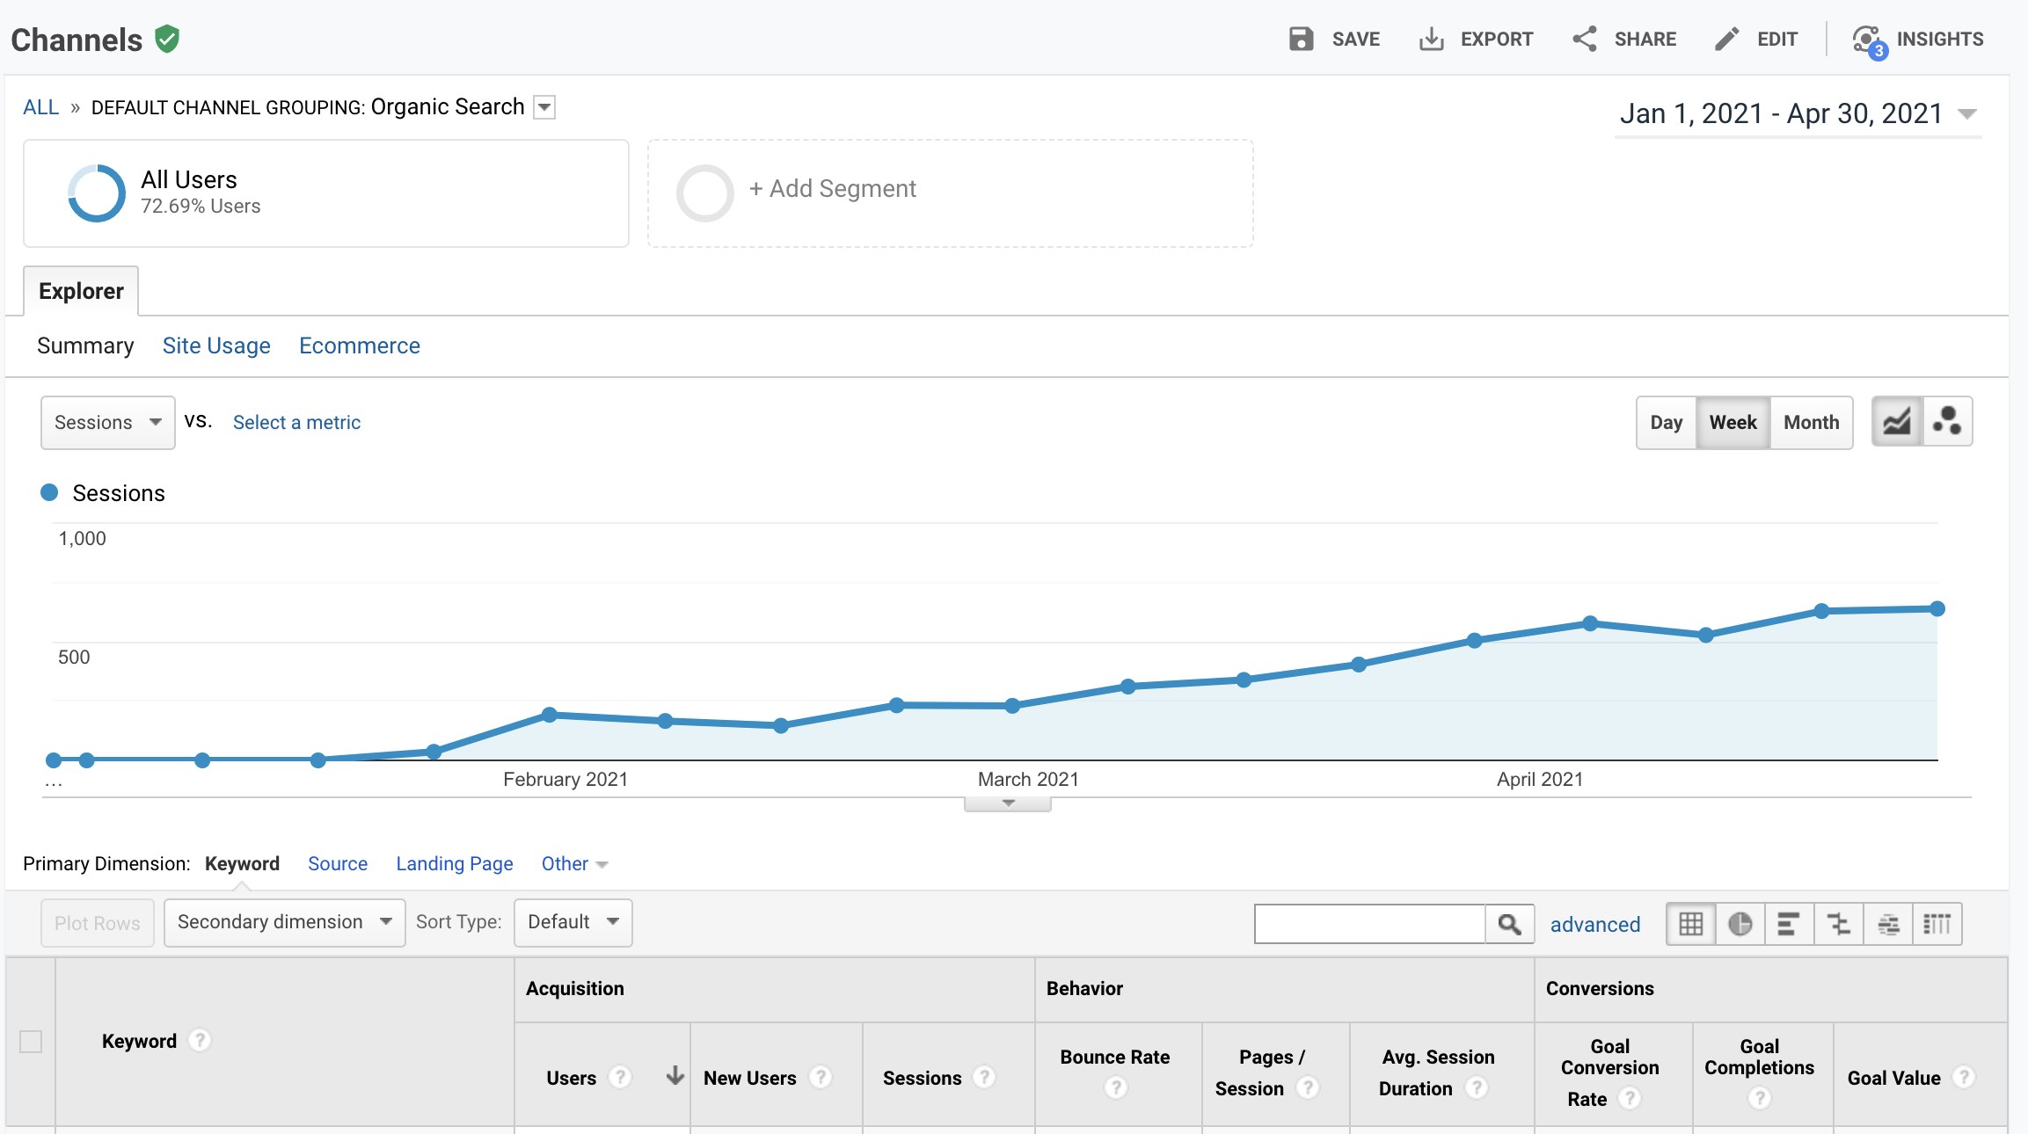Open the Site Usage tab
Viewport: 2028px width, 1134px height.
216,345
